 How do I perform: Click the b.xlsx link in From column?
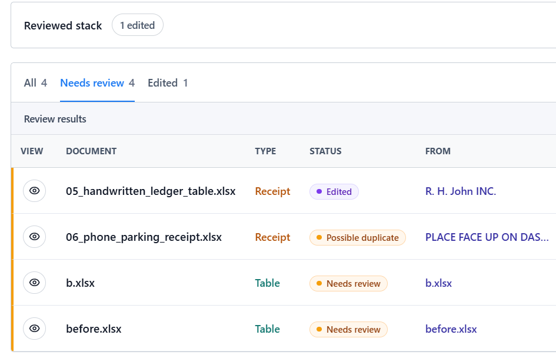439,283
